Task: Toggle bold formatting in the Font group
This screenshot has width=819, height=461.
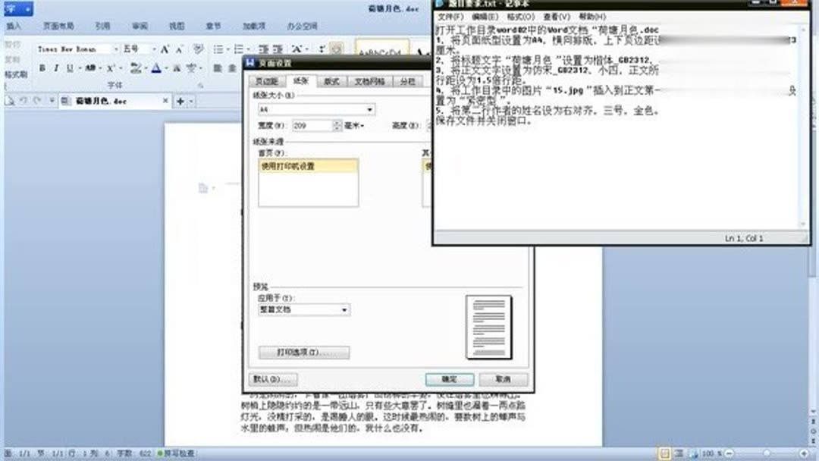Action: click(42, 67)
